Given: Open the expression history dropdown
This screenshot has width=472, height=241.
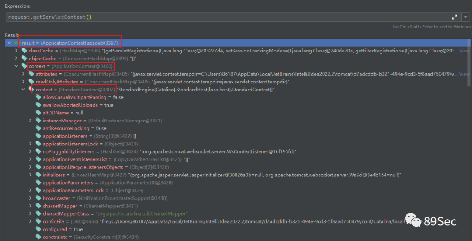Looking at the screenshot, I should pyautogui.click(x=466, y=17).
